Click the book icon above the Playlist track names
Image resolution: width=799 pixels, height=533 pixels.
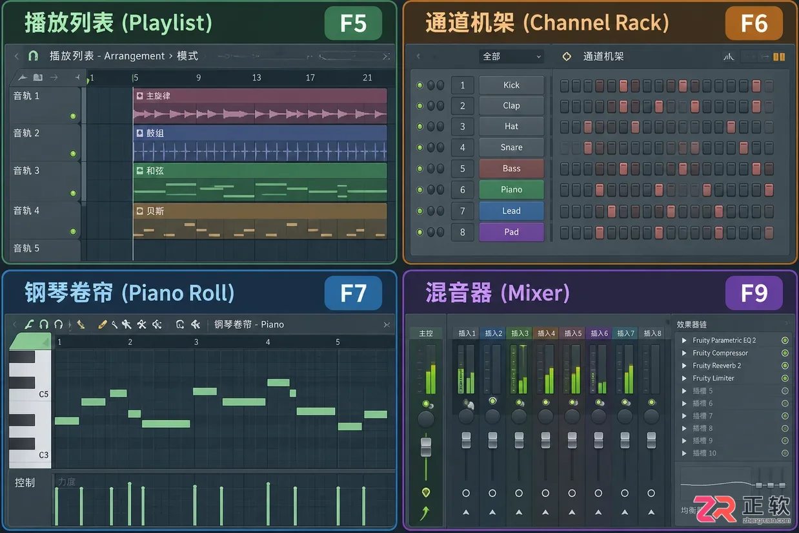38,78
